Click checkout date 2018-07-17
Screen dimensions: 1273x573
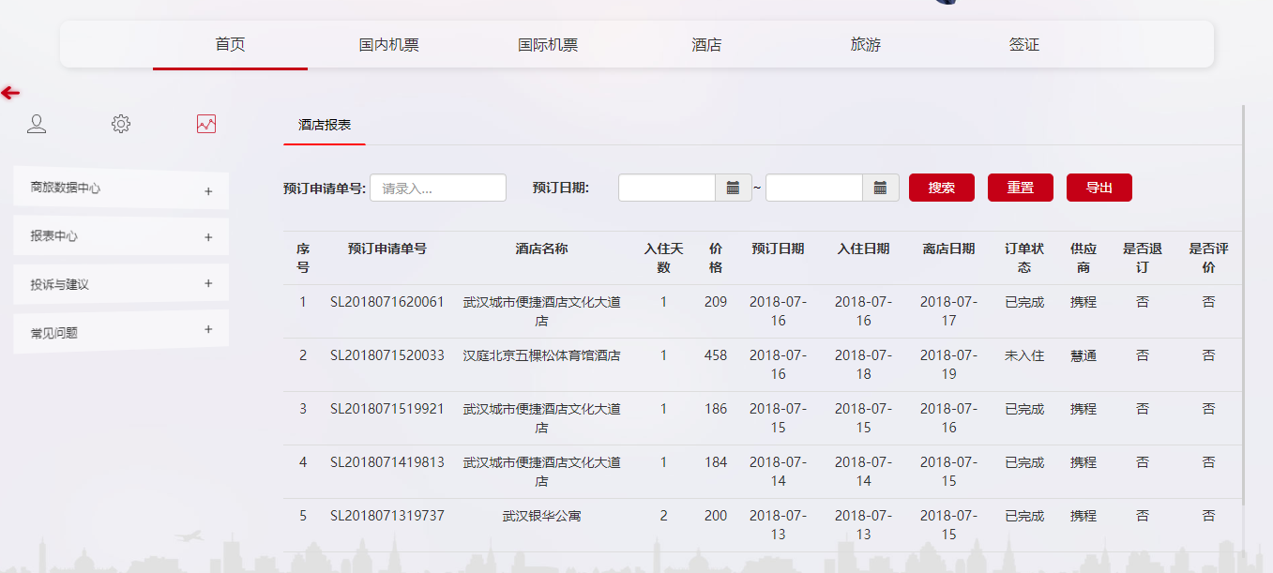pos(948,311)
